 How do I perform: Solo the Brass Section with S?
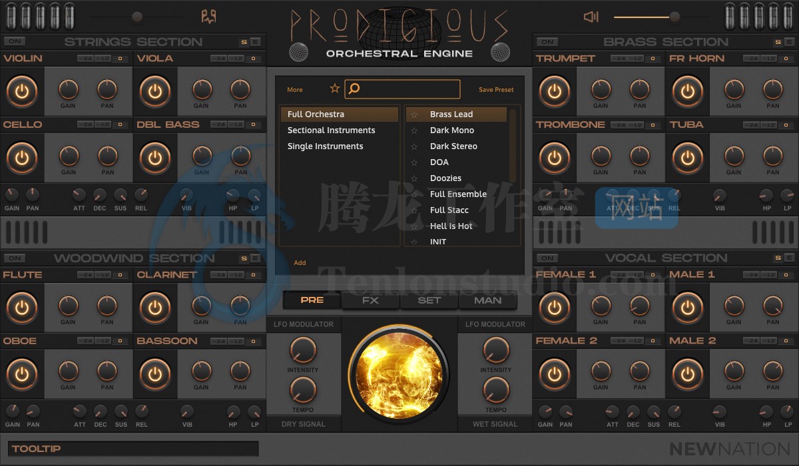[x=776, y=42]
